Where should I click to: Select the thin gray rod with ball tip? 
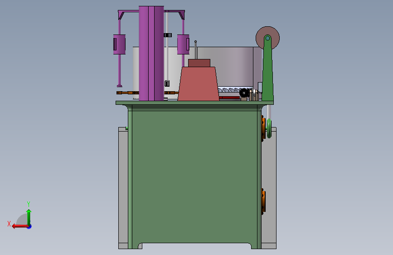click(x=195, y=50)
